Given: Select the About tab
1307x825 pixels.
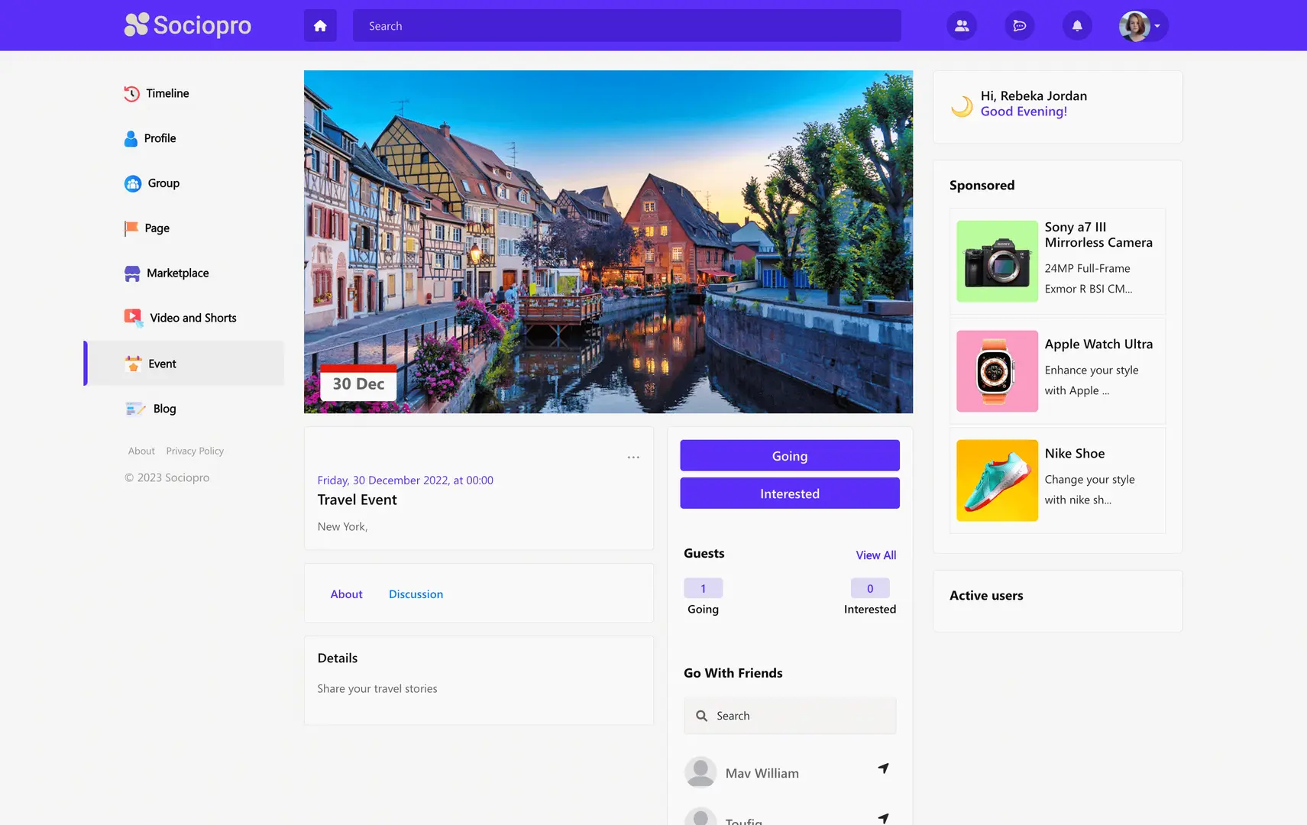Looking at the screenshot, I should coord(346,594).
